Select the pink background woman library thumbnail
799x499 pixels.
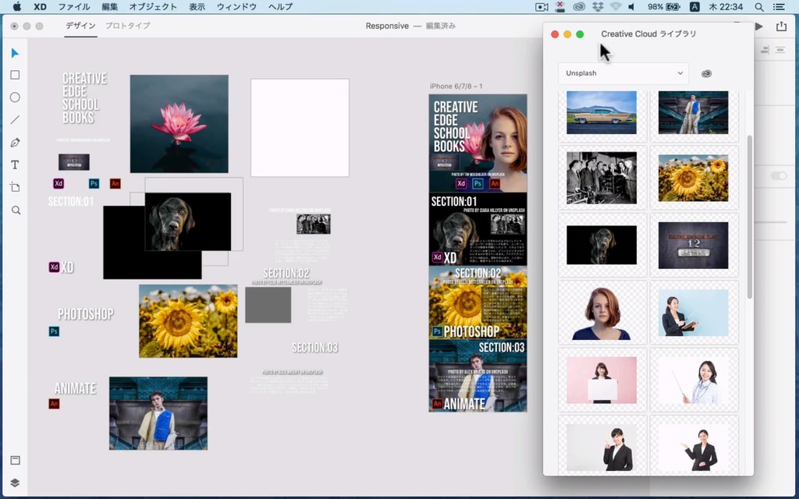click(x=602, y=380)
